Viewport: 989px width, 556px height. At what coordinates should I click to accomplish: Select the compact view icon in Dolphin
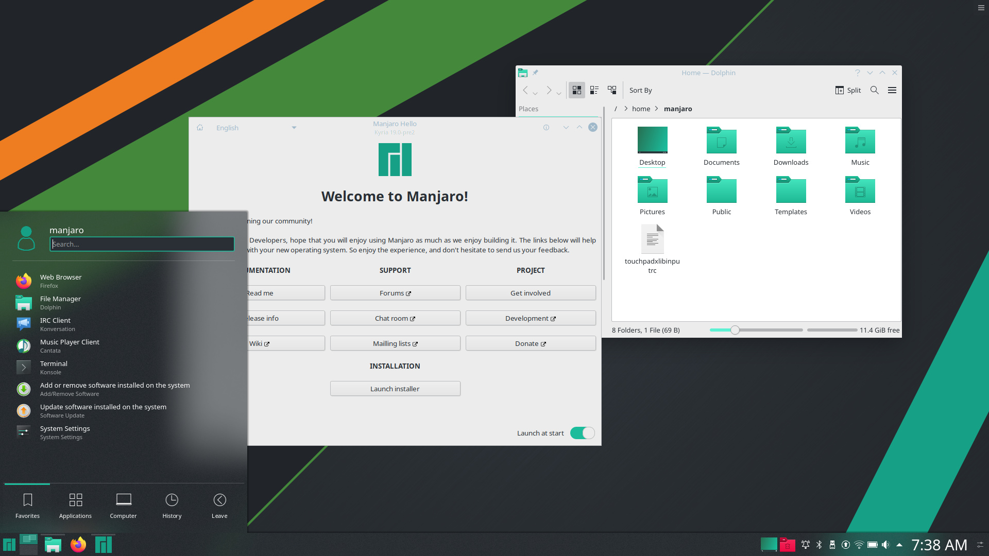pos(594,90)
